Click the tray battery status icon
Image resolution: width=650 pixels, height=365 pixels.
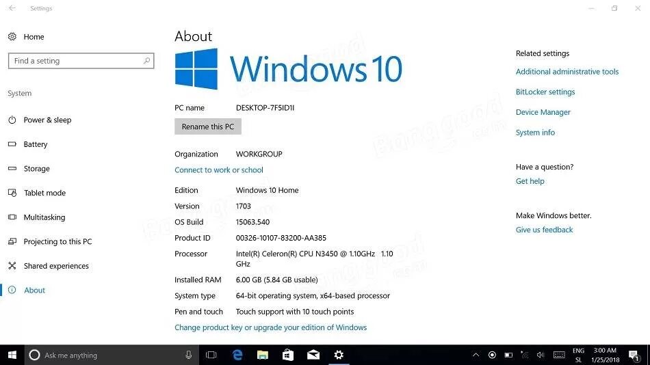[x=508, y=355]
